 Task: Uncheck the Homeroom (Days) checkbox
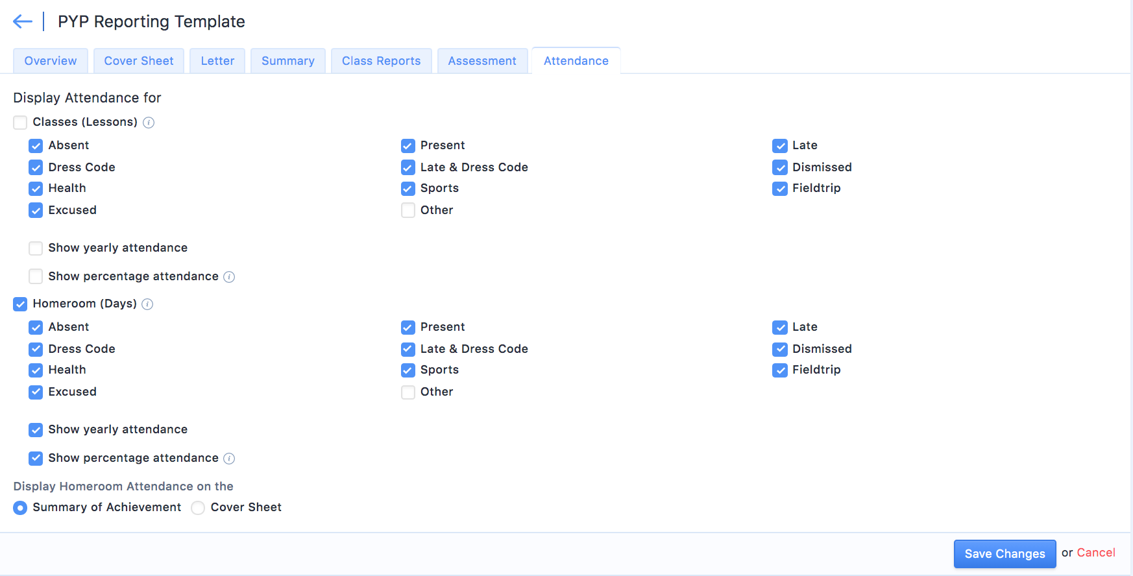coord(20,304)
